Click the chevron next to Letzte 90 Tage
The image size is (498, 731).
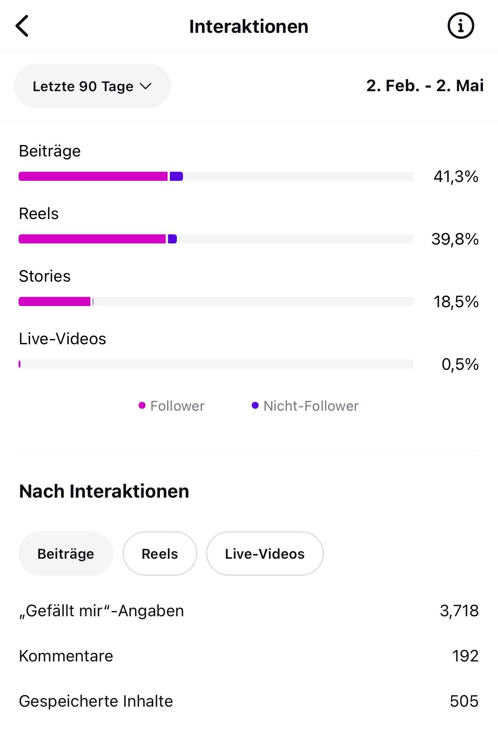coord(146,86)
